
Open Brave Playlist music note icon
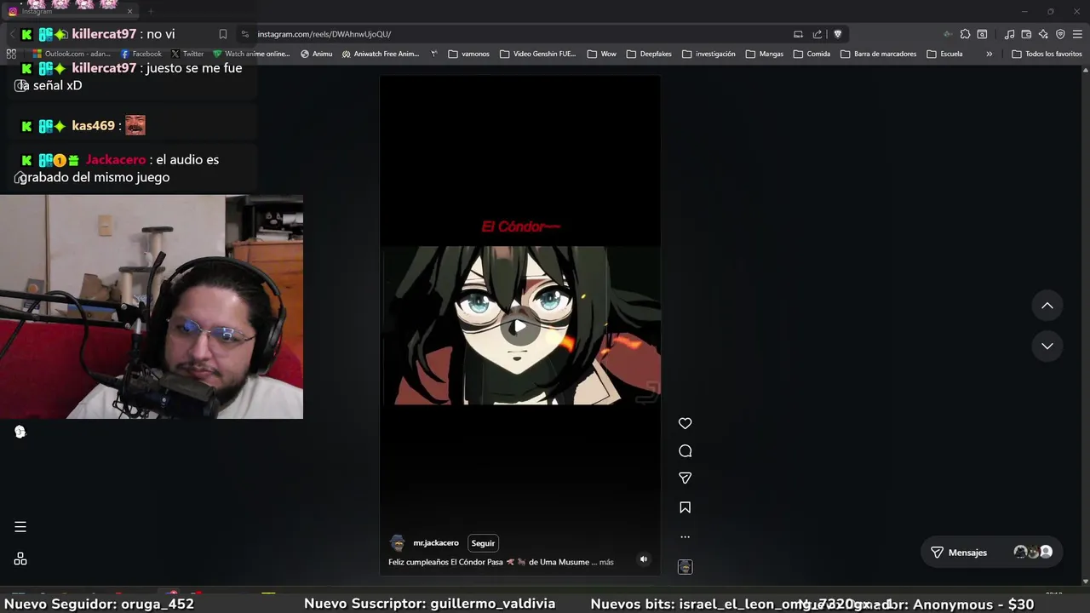point(1009,34)
